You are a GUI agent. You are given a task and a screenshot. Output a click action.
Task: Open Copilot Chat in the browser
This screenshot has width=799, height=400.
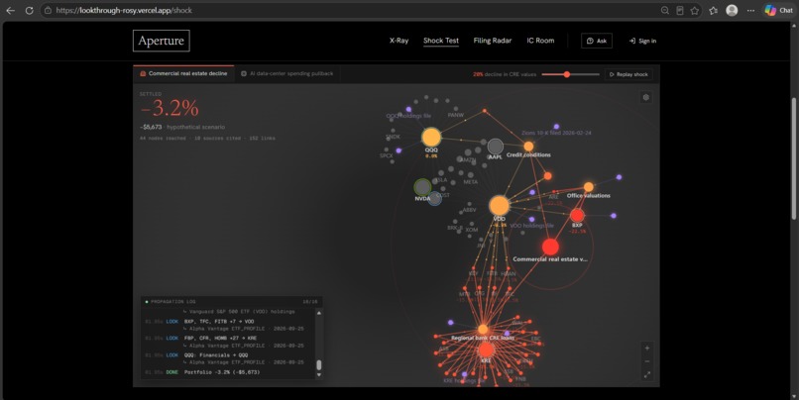coord(778,10)
